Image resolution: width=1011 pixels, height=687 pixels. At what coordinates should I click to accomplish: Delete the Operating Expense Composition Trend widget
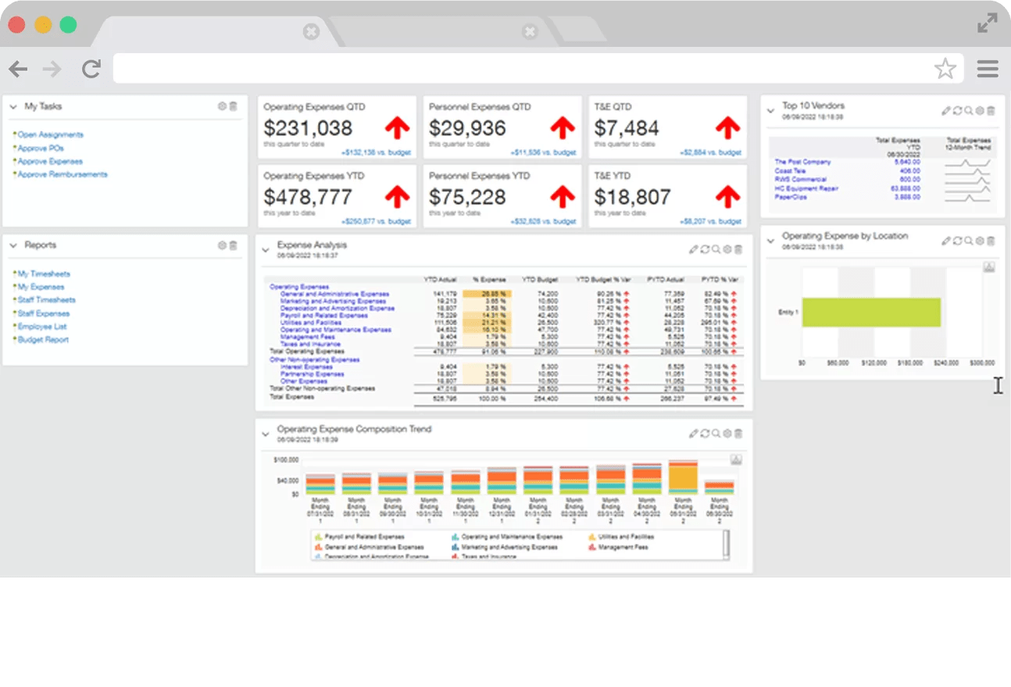(x=738, y=433)
